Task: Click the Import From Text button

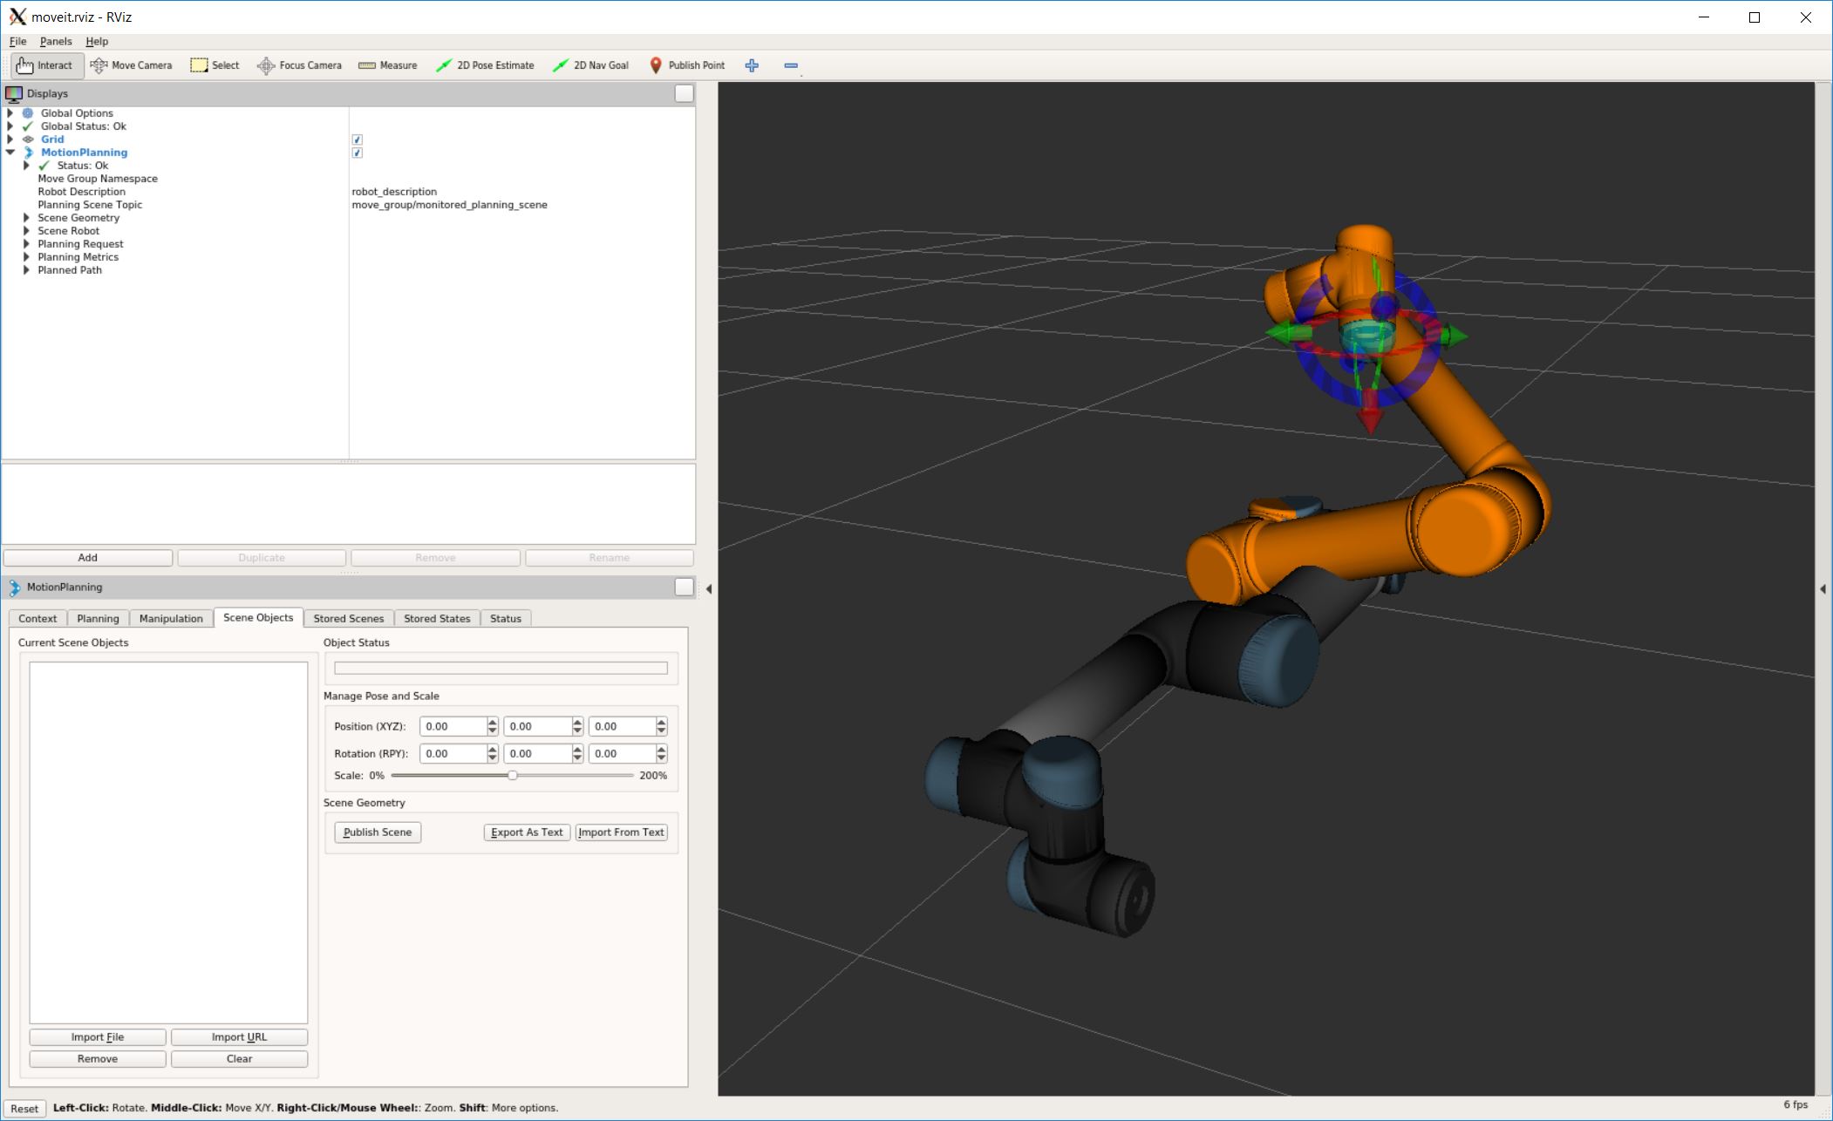Action: pos(622,832)
